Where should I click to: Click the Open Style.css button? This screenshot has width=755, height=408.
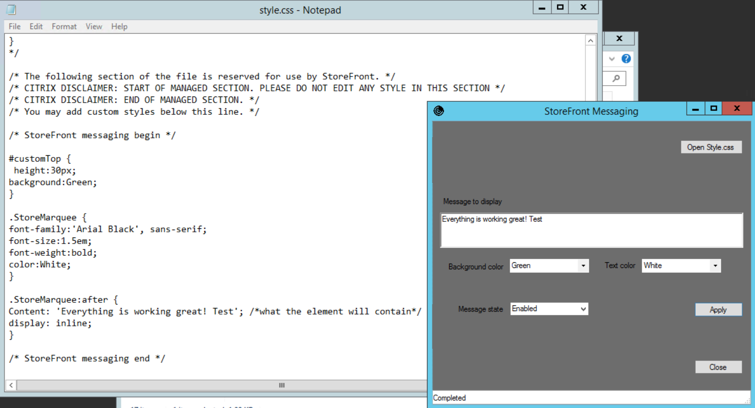click(x=711, y=147)
